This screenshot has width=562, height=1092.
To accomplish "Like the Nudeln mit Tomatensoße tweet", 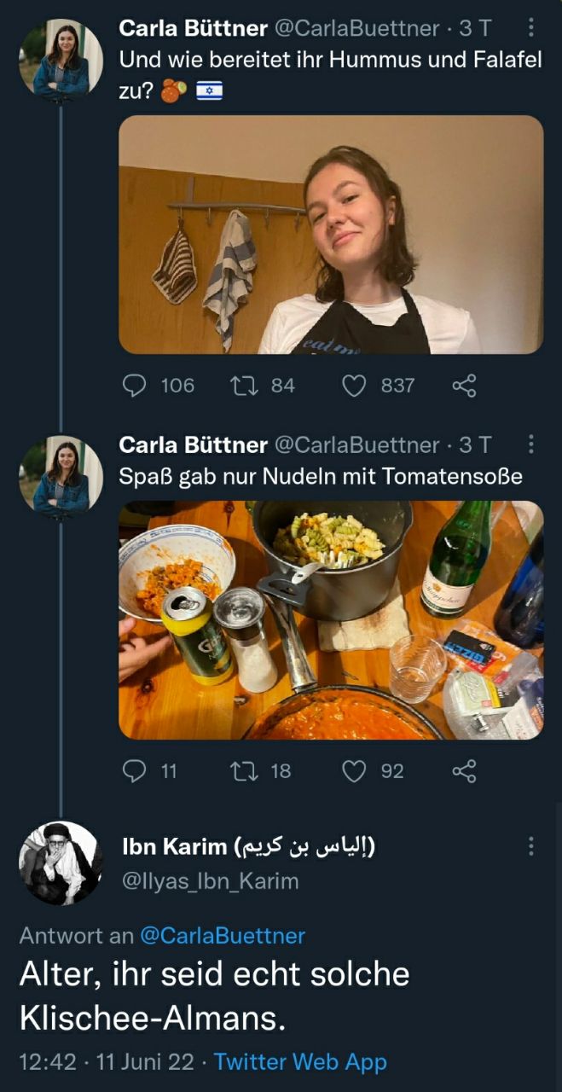I will coord(354,771).
